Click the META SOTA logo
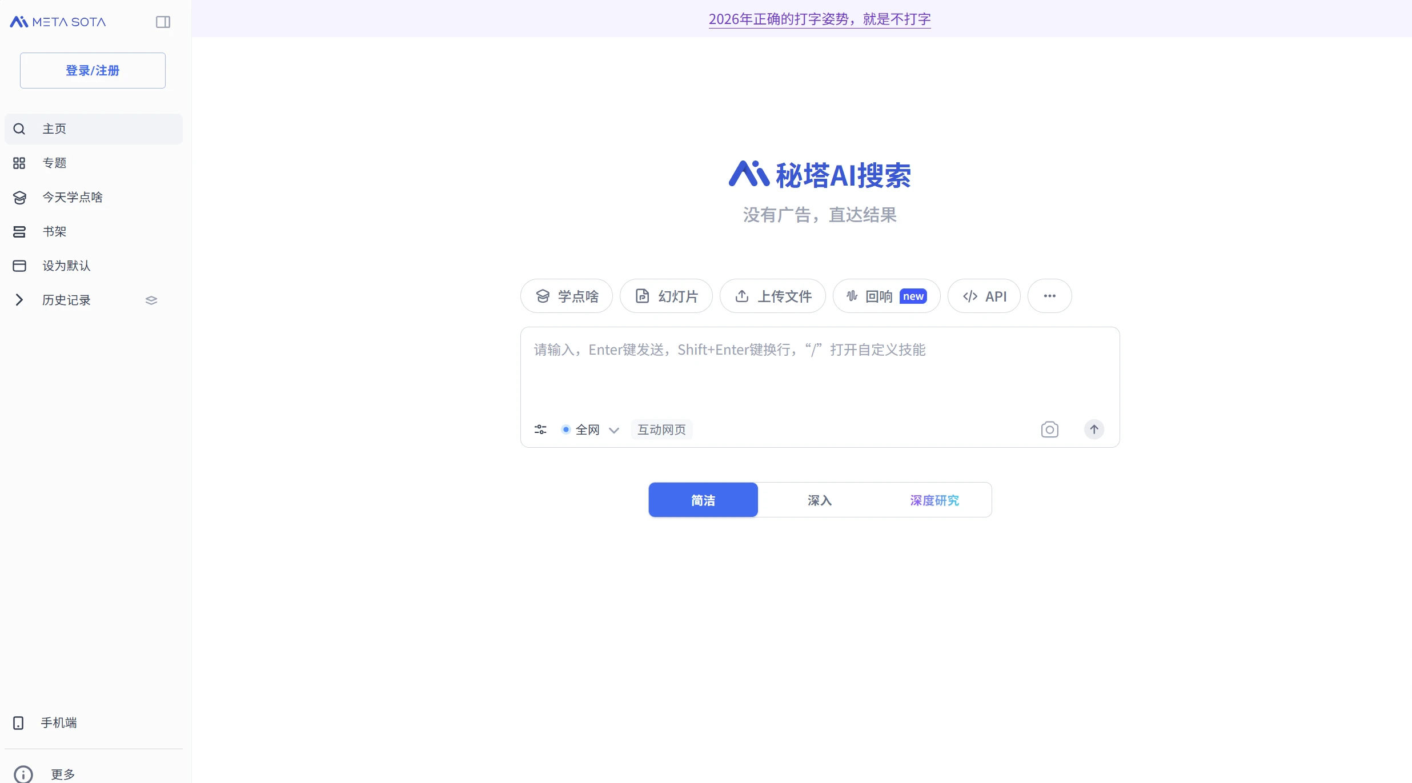This screenshot has height=783, width=1412. 57,21
